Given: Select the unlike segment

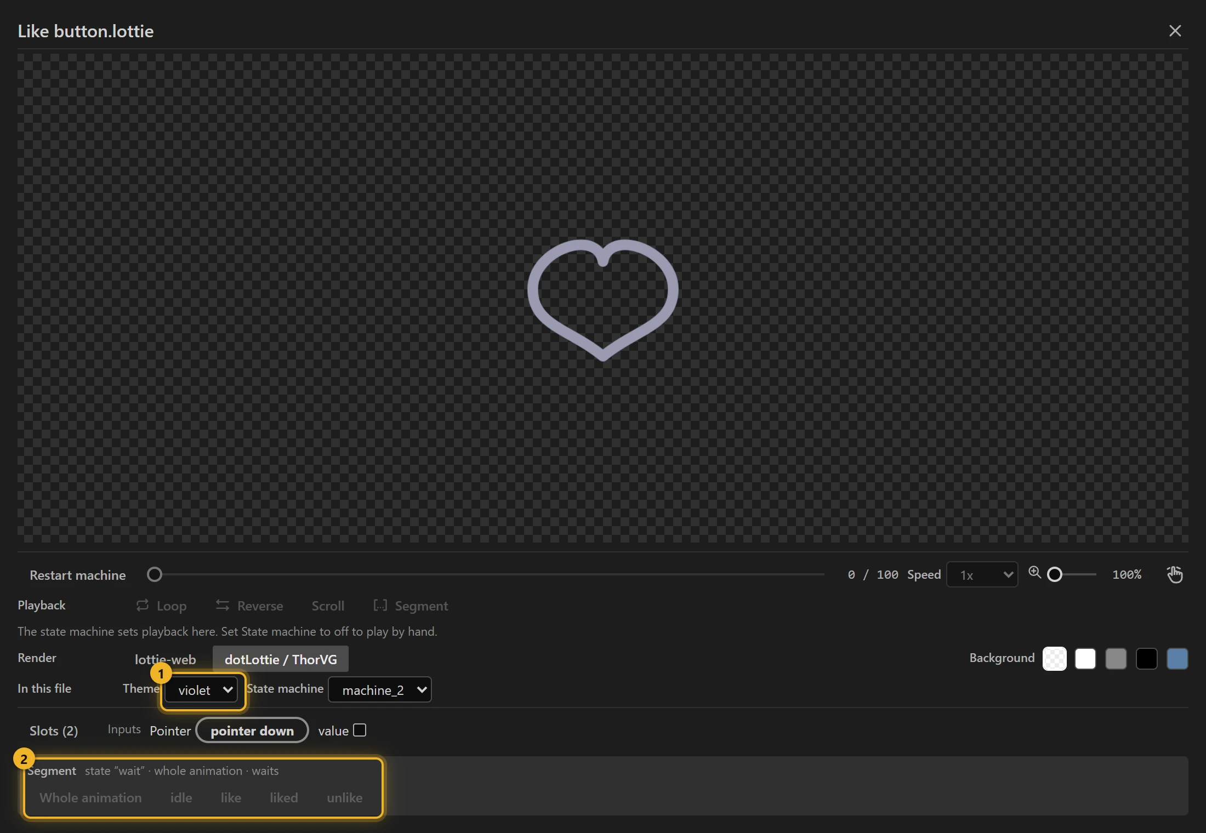Looking at the screenshot, I should (344, 797).
